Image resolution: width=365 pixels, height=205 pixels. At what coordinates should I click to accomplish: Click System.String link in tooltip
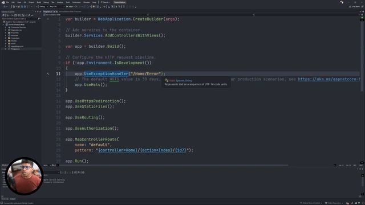184,81
